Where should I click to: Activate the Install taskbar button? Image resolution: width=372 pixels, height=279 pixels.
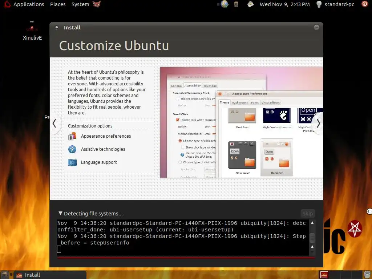pos(50,275)
